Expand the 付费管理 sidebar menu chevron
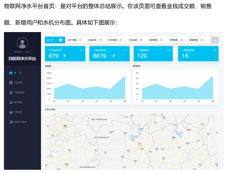229x174 pixels. pyautogui.click(x=35, y=112)
